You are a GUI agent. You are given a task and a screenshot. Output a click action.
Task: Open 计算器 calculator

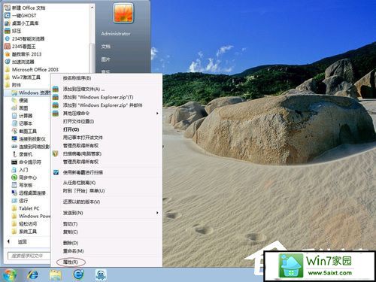tap(22, 116)
